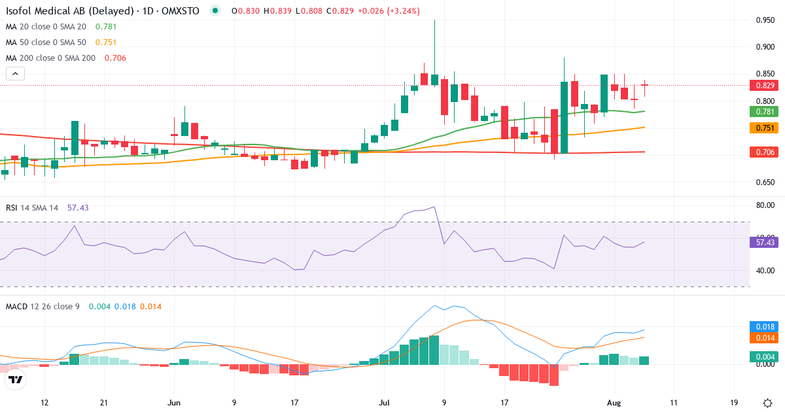
Task: Click the orange 0.014 signal axis label
Action: tap(765, 338)
